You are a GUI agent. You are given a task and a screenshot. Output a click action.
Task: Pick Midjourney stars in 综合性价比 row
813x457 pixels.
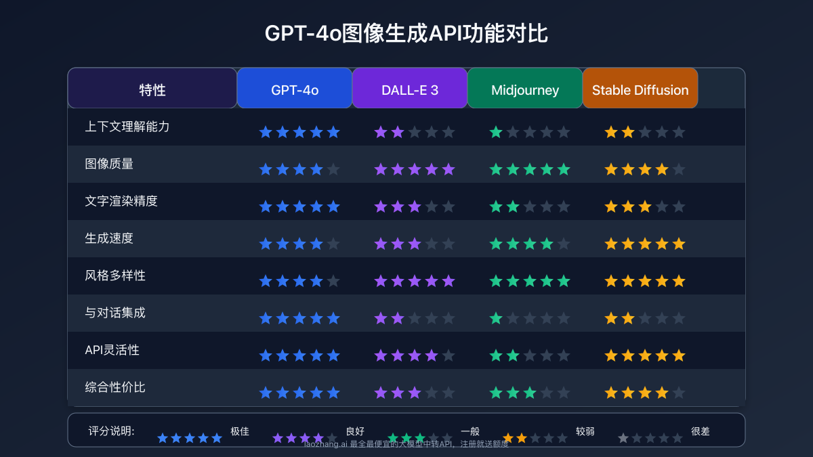pyautogui.click(x=530, y=393)
